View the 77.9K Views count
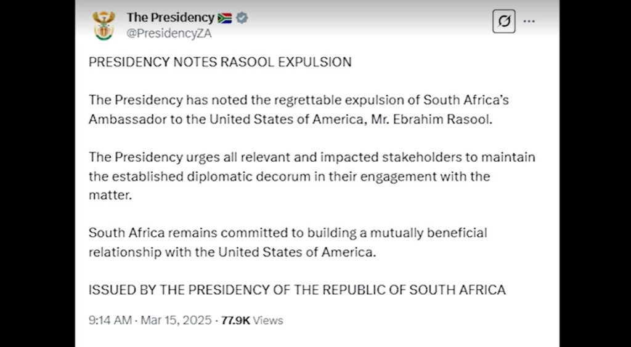This screenshot has width=631, height=347. pos(252,321)
